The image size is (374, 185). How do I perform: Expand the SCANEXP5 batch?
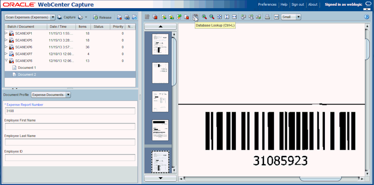[6, 40]
